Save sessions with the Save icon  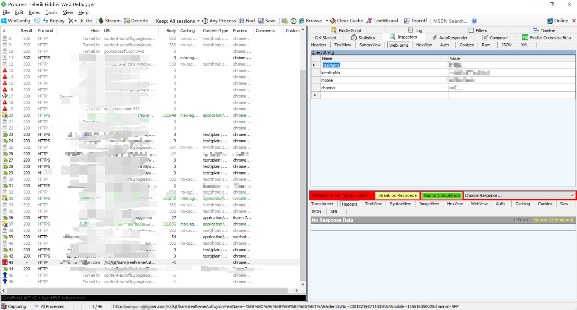[267, 21]
